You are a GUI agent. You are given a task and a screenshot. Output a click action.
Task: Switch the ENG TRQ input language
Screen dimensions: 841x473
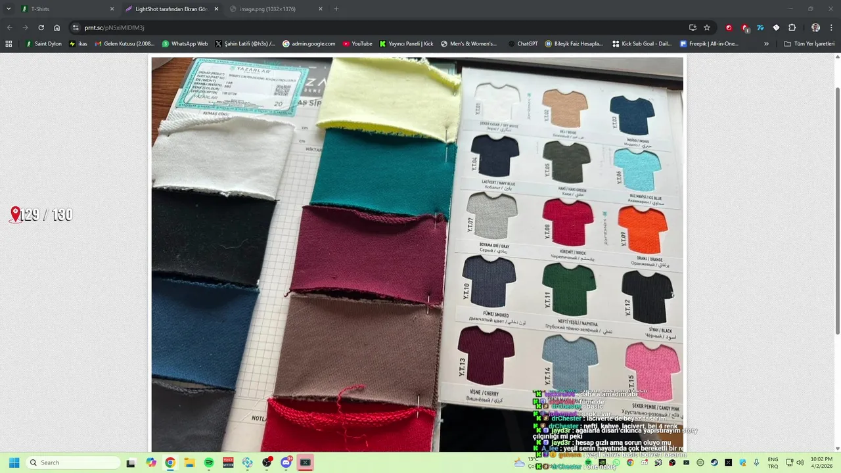point(773,462)
